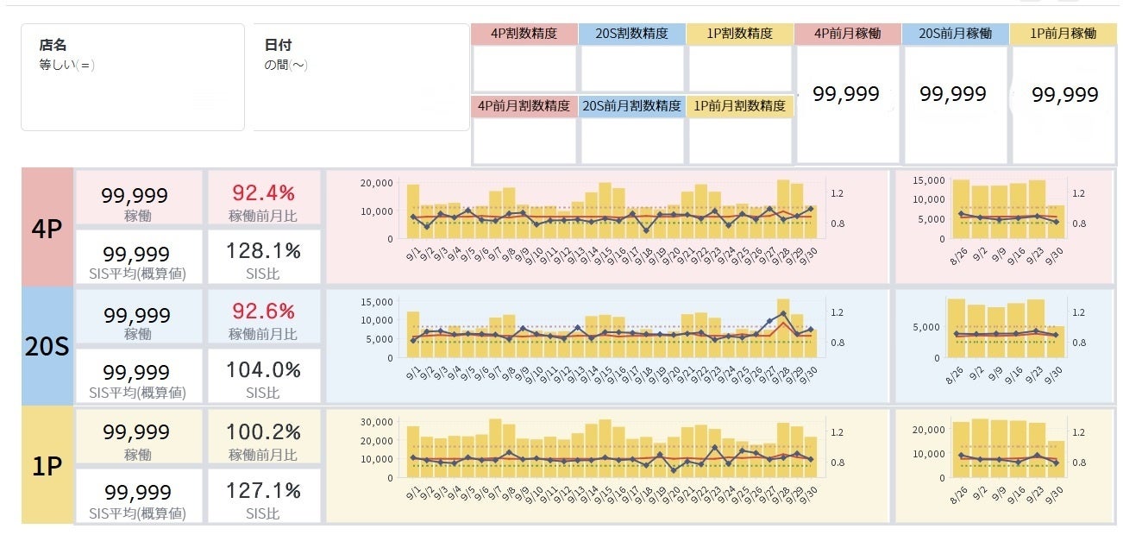1123x535 pixels.
Task: Click the 20S前月割数精度 label
Action: pos(631,106)
